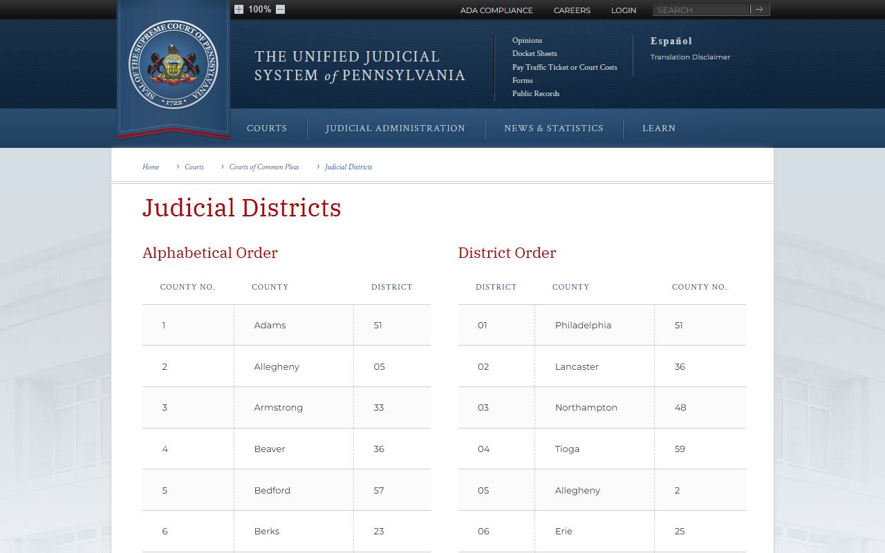Click district 02 in the Lancaster row
This screenshot has width=885, height=553.
[x=483, y=366]
